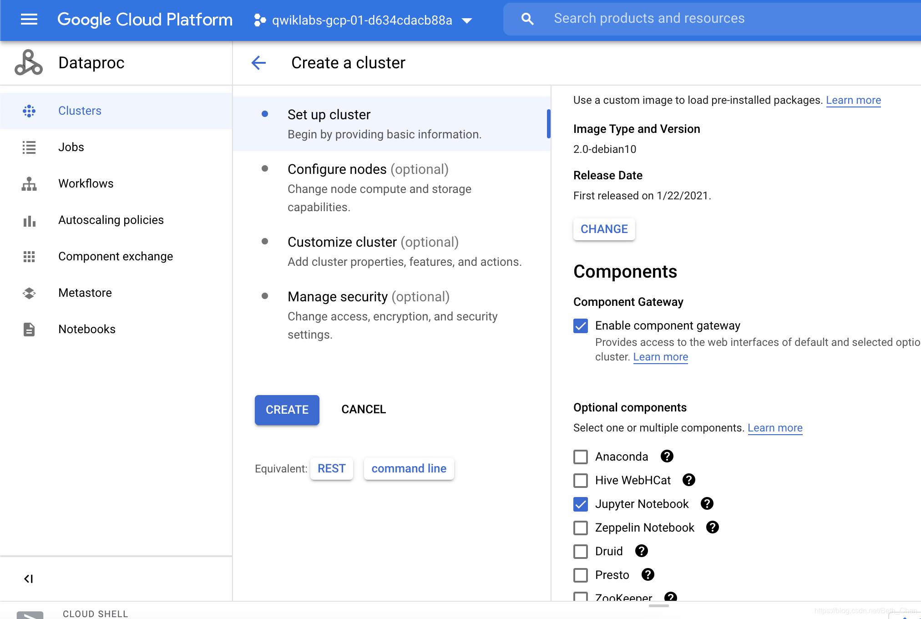This screenshot has width=921, height=619.
Task: Open the project selector dropdown arrow
Action: coord(467,20)
